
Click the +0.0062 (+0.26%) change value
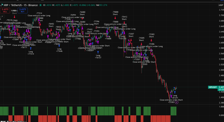click(x=87, y=5)
